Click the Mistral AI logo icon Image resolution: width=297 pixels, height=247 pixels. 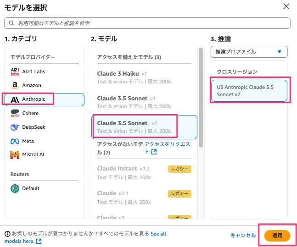[x=15, y=155]
